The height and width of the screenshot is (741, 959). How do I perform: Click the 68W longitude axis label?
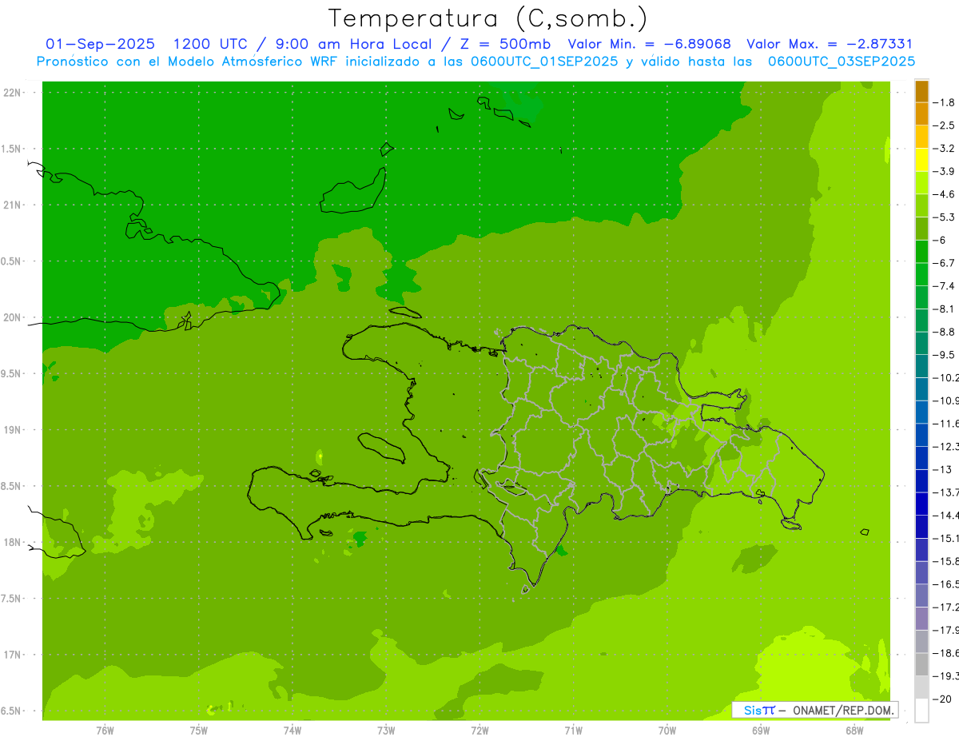(854, 731)
